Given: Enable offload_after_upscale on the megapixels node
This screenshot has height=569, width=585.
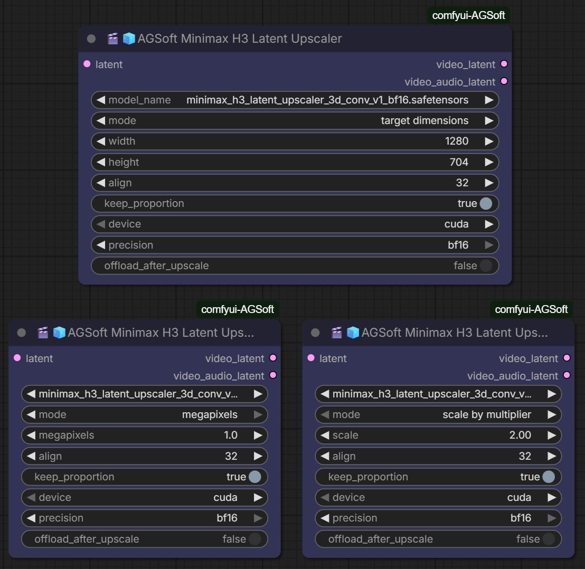Looking at the screenshot, I should 144,539.
